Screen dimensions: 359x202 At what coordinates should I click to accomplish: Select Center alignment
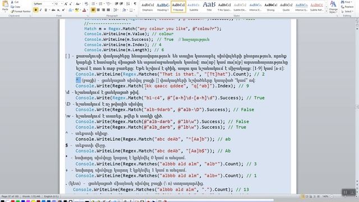tap(98, 10)
